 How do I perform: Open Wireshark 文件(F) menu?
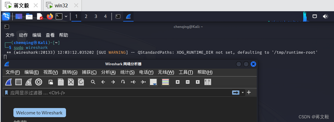coord(13,72)
